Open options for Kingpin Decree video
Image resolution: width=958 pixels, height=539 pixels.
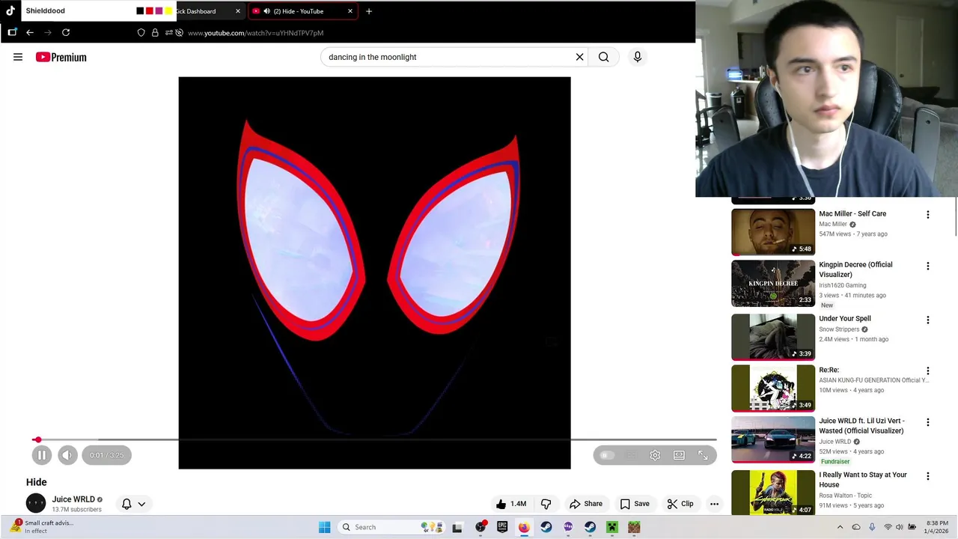[x=928, y=266]
